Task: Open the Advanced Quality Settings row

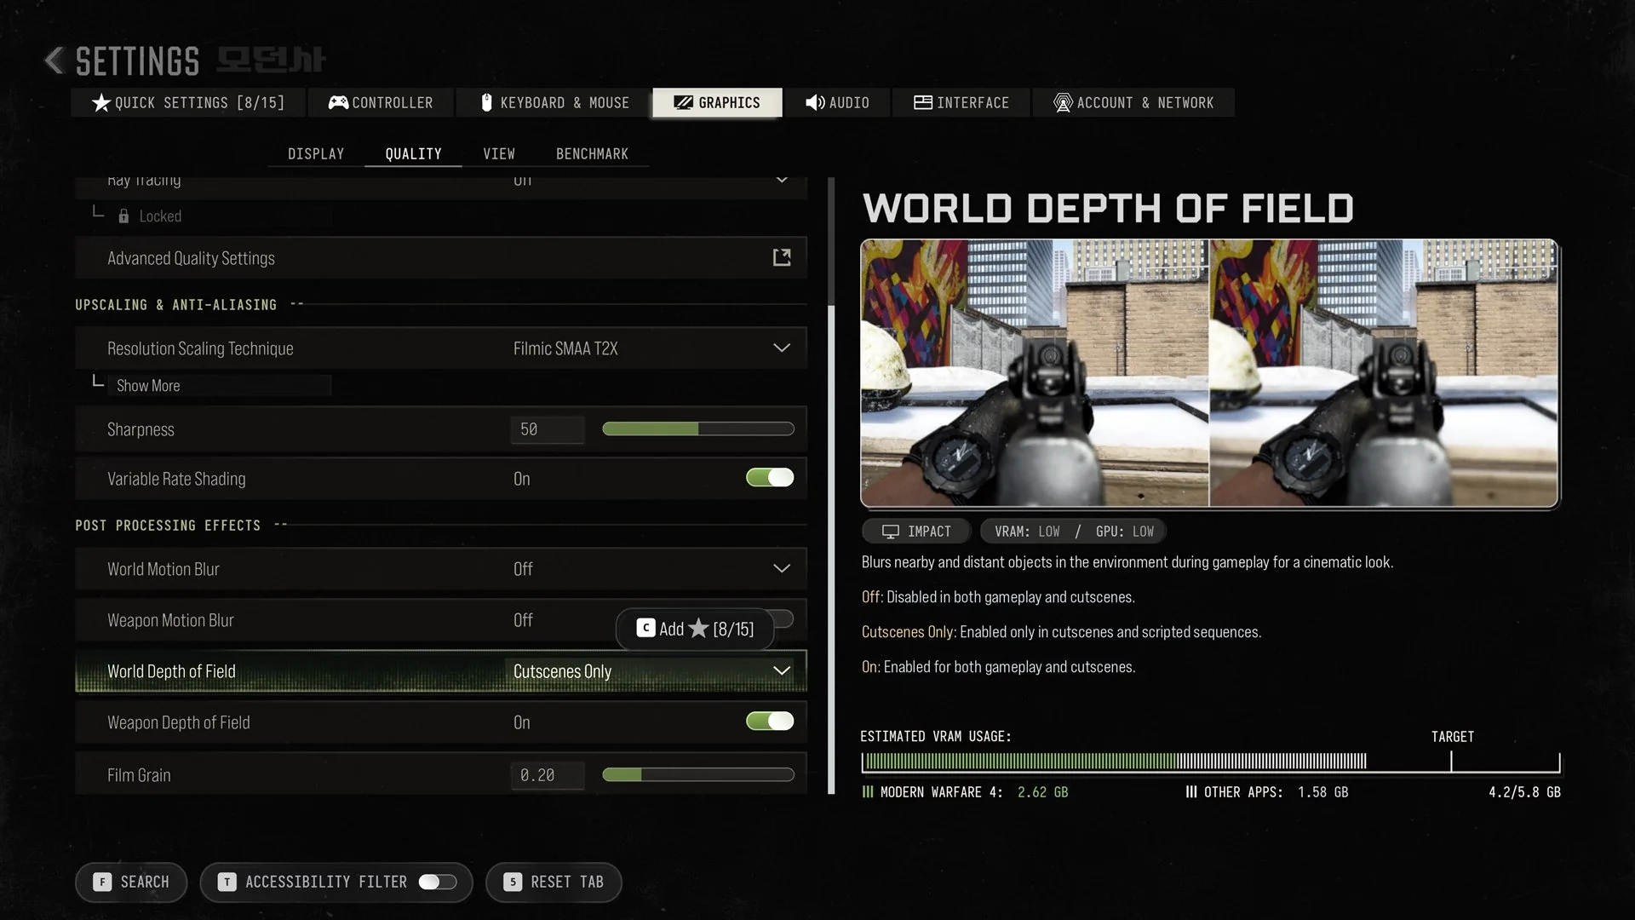Action: (440, 257)
